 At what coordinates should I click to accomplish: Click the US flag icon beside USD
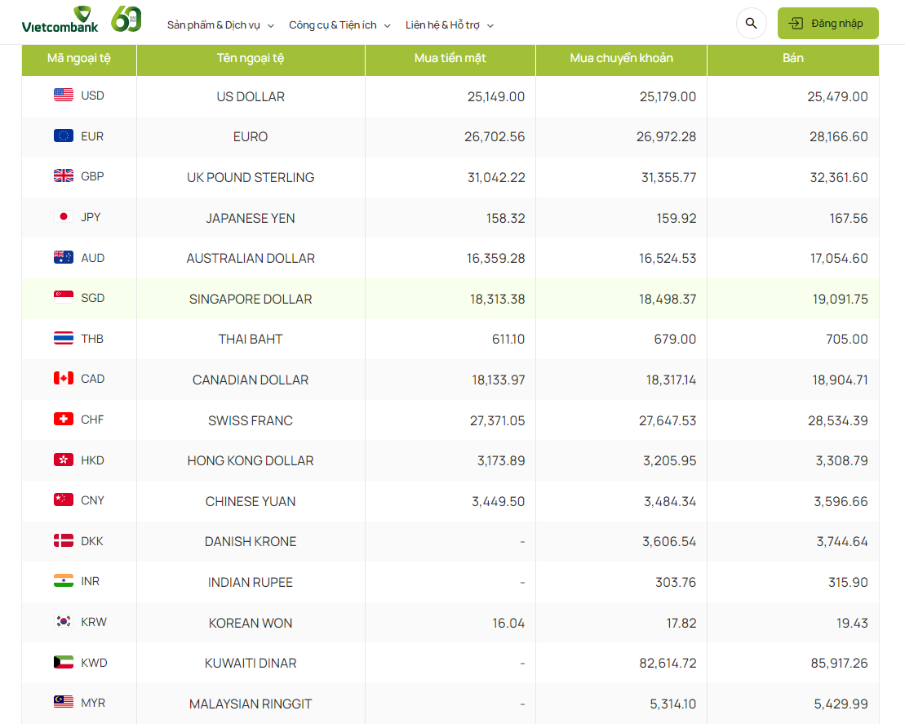pyautogui.click(x=64, y=95)
